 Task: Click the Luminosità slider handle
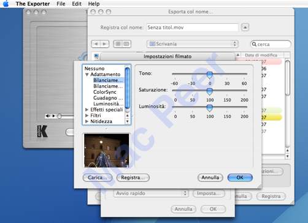tap(210, 108)
